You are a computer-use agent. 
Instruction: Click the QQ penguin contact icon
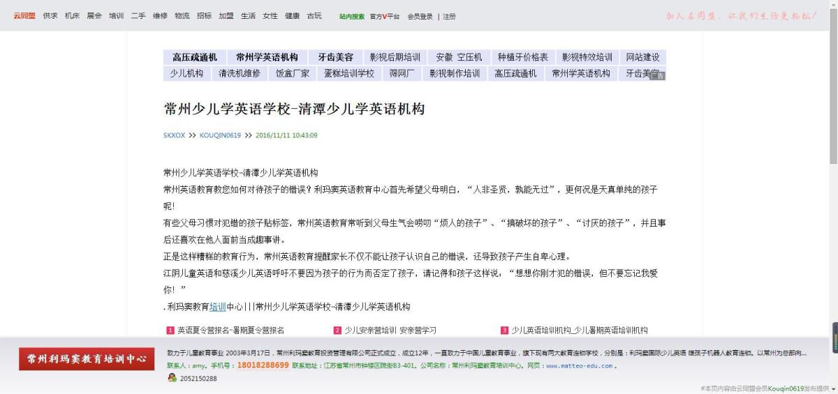coord(172,378)
